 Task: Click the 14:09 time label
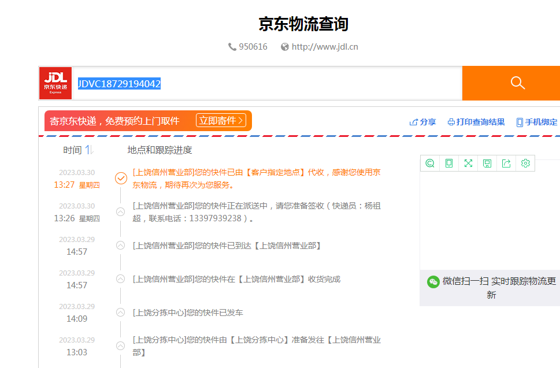pyautogui.click(x=77, y=319)
